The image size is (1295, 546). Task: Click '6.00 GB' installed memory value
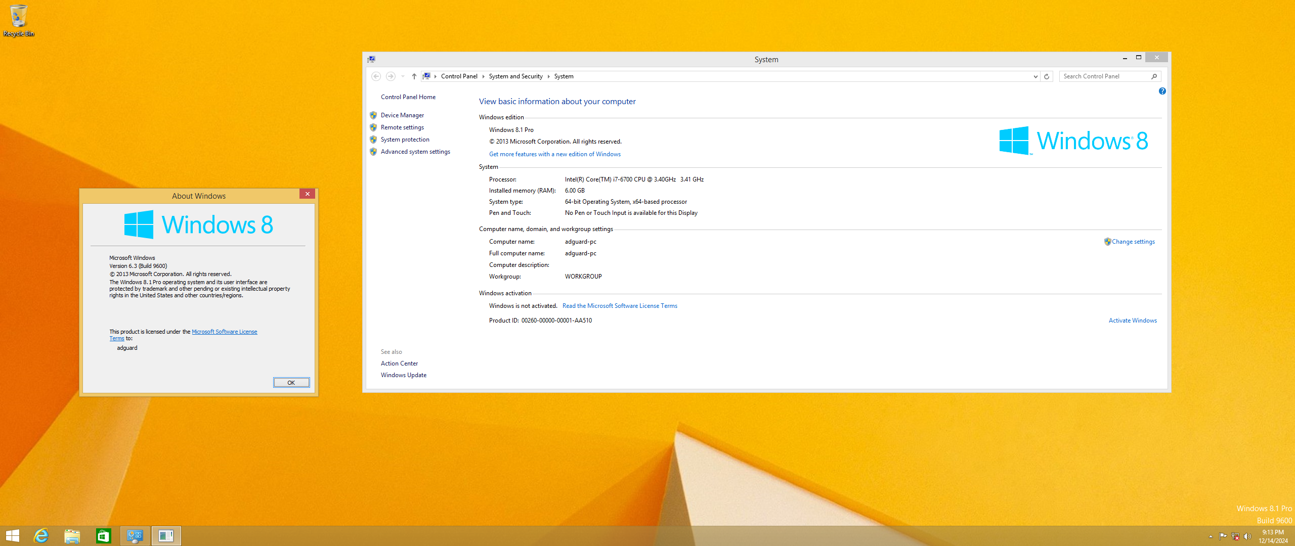pyautogui.click(x=575, y=191)
